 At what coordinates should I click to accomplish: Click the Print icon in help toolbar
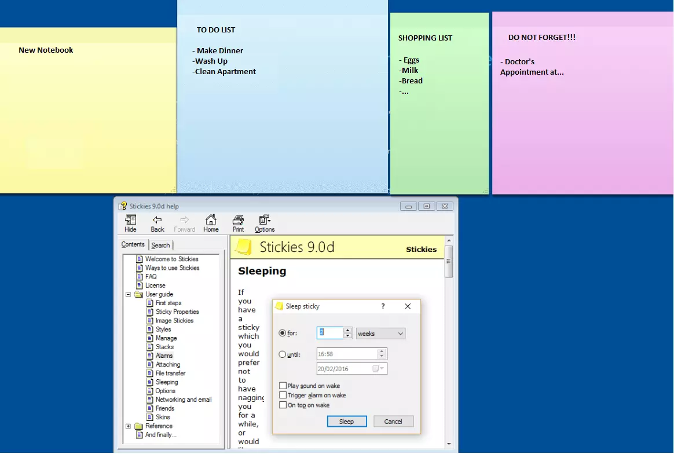coord(238,220)
